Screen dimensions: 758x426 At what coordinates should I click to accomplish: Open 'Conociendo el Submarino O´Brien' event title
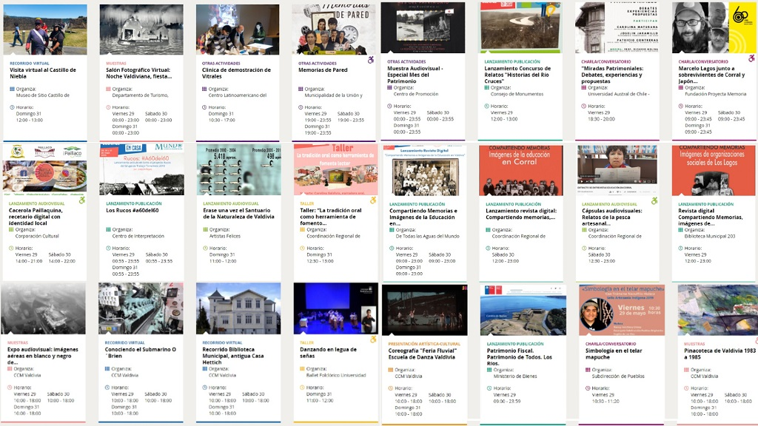point(140,353)
